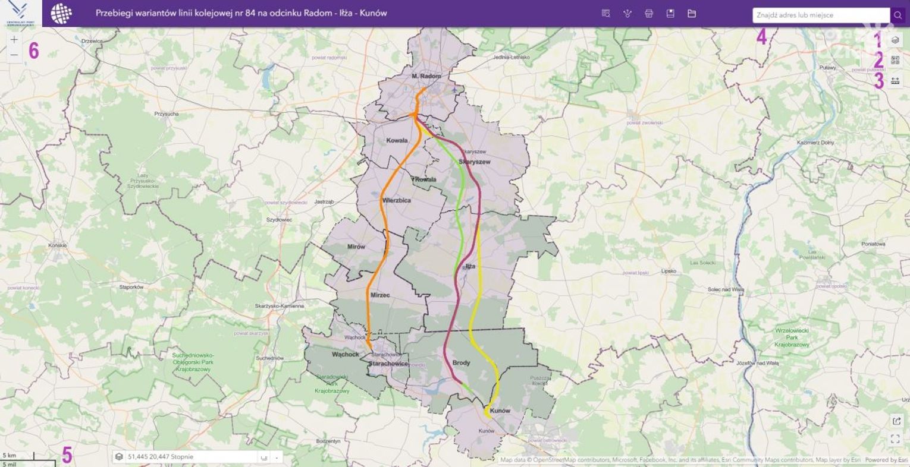Click the coordinate display unit button
The width and height of the screenshot is (910, 467).
[x=262, y=457]
